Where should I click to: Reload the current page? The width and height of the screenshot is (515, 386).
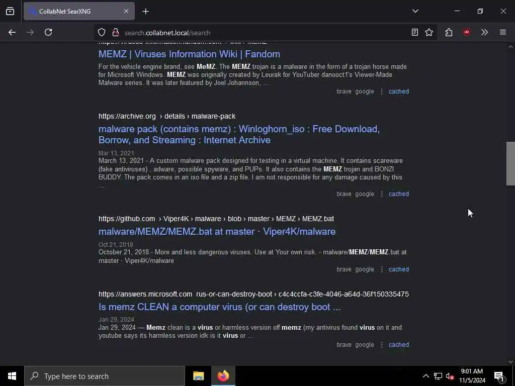(48, 32)
